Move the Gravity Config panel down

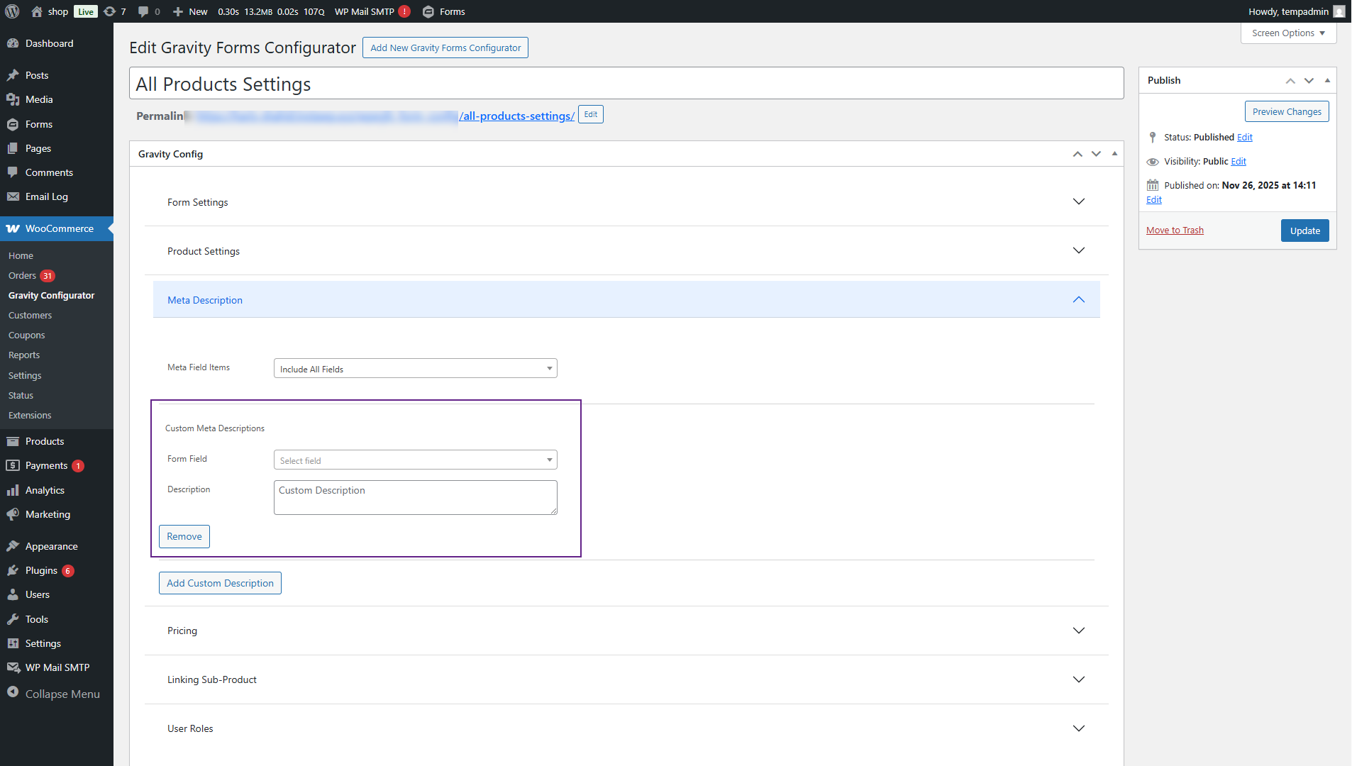pyautogui.click(x=1097, y=154)
